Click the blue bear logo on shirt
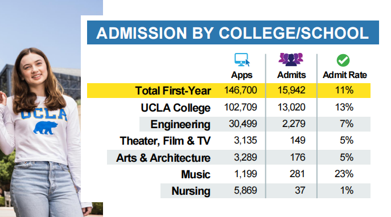The width and height of the screenshot is (391, 217). [46, 128]
